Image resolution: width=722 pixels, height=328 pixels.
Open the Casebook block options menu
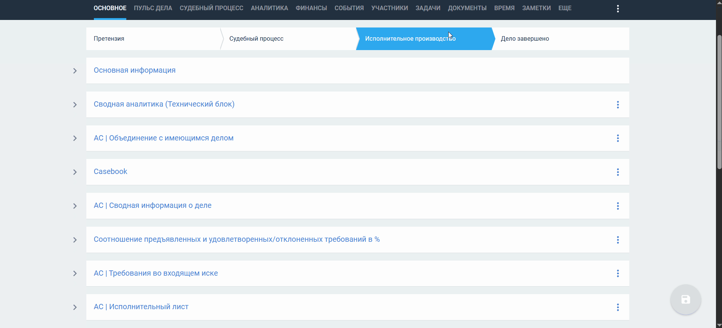point(618,172)
